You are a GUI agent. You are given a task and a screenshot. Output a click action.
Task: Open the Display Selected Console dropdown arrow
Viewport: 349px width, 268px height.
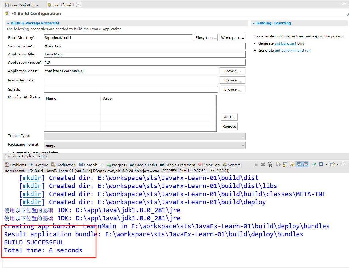pyautogui.click(x=326, y=164)
